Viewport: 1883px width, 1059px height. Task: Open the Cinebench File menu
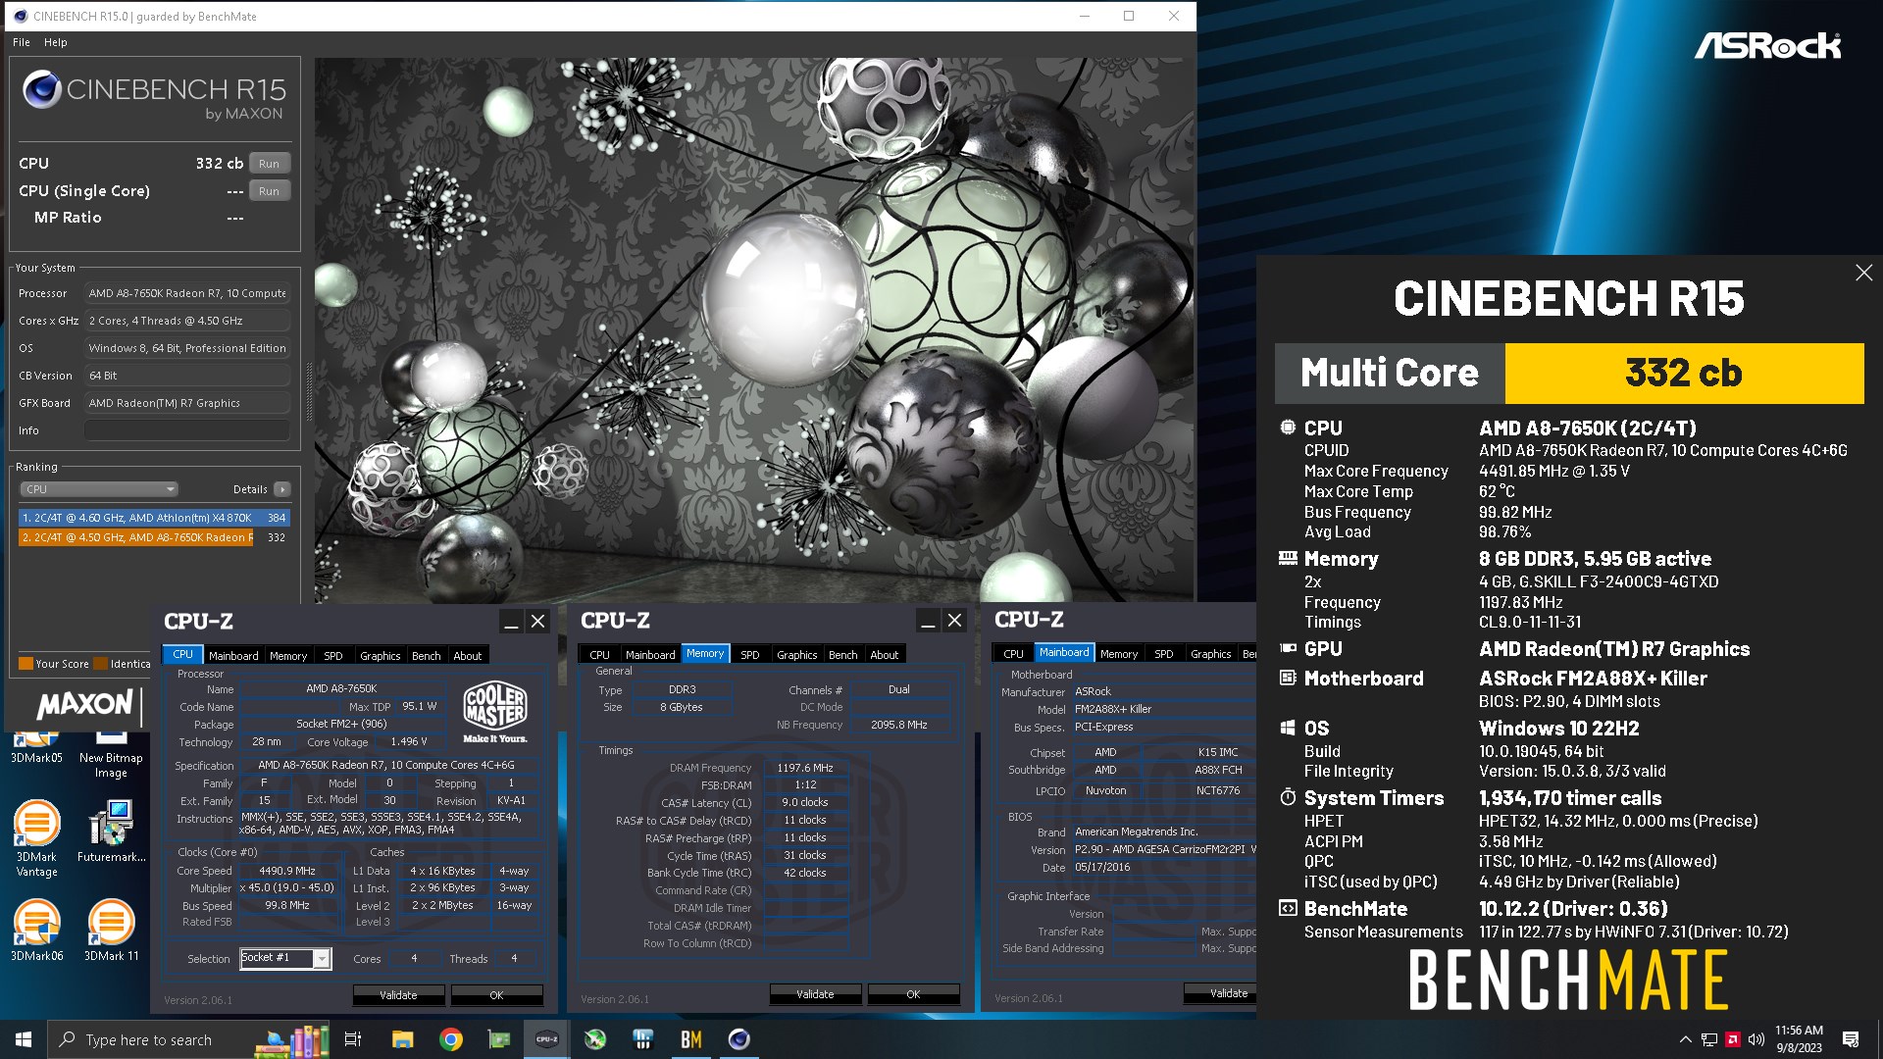click(22, 42)
